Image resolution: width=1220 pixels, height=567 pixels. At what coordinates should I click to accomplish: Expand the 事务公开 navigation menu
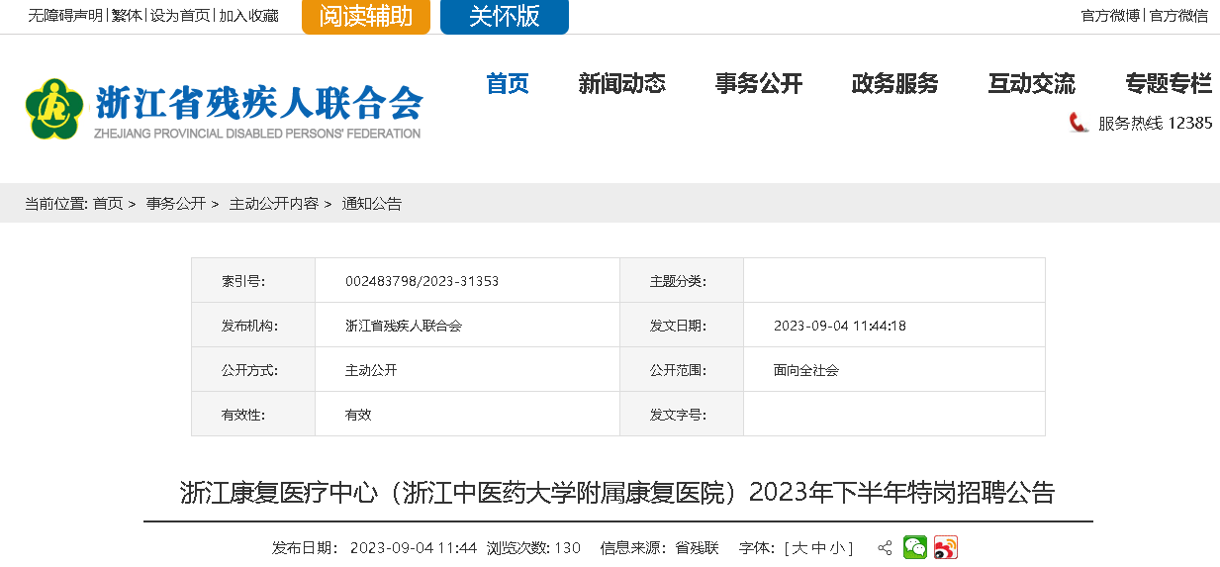(758, 84)
